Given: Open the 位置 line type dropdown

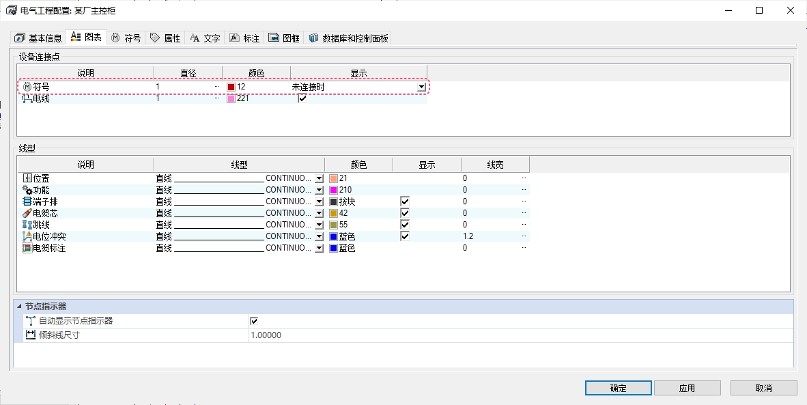Looking at the screenshot, I should pos(319,178).
